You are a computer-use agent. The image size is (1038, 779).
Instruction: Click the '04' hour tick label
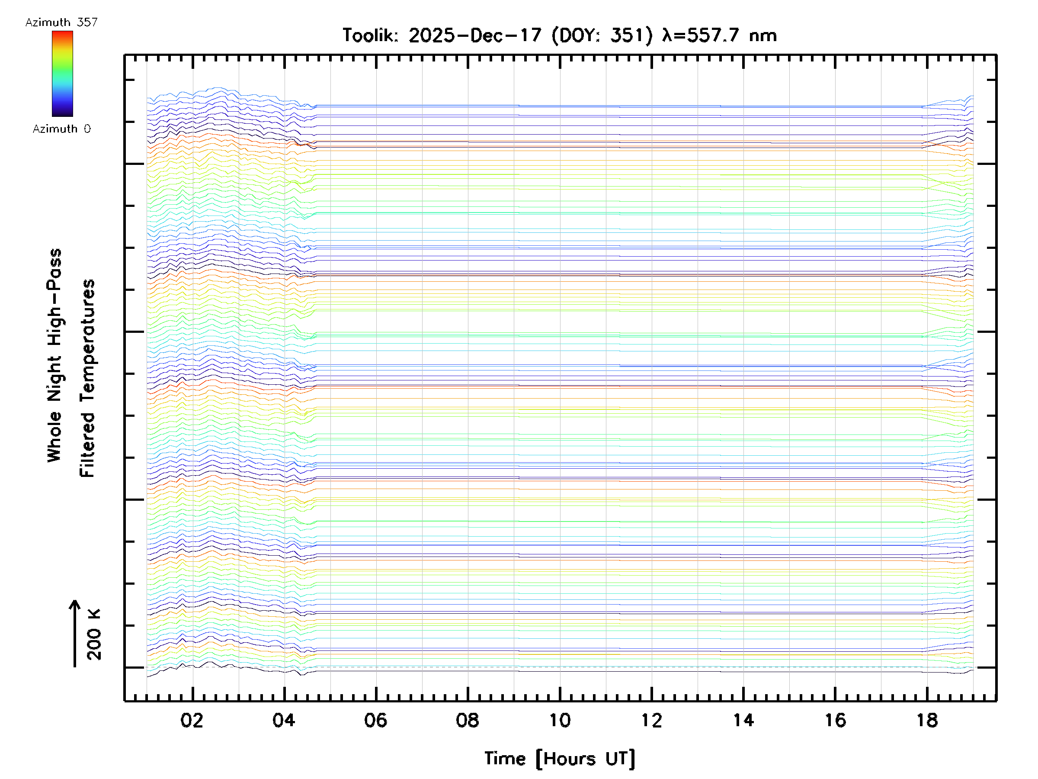tap(284, 720)
